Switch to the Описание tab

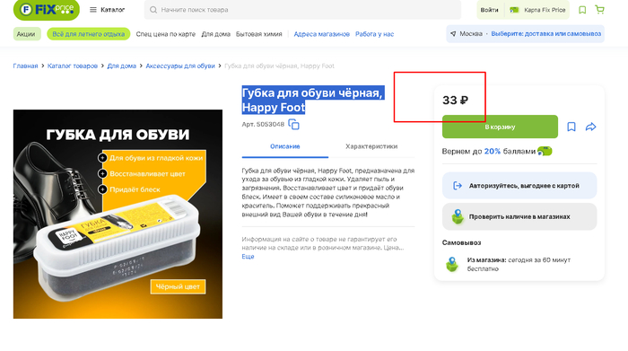285,146
